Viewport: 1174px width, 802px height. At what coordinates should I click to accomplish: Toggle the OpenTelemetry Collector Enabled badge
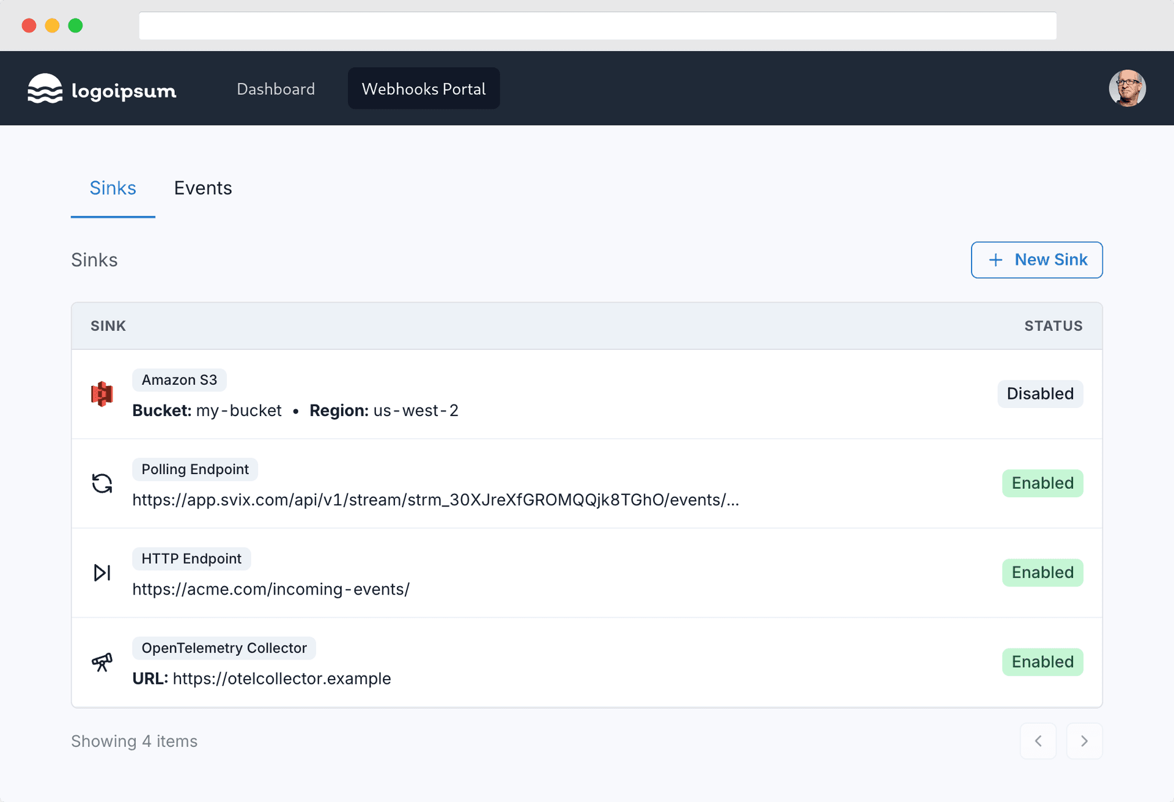1043,661
